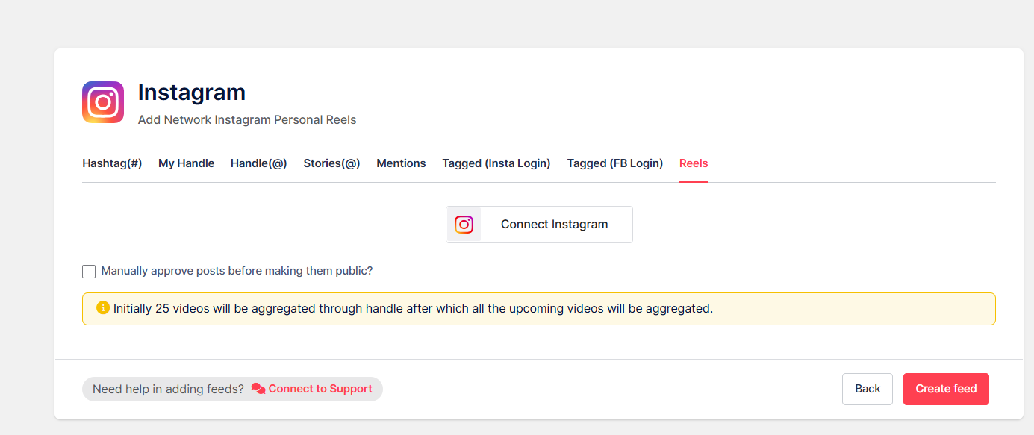Switch to the Hashtag(#) tab
This screenshot has width=1034, height=435.
point(112,163)
